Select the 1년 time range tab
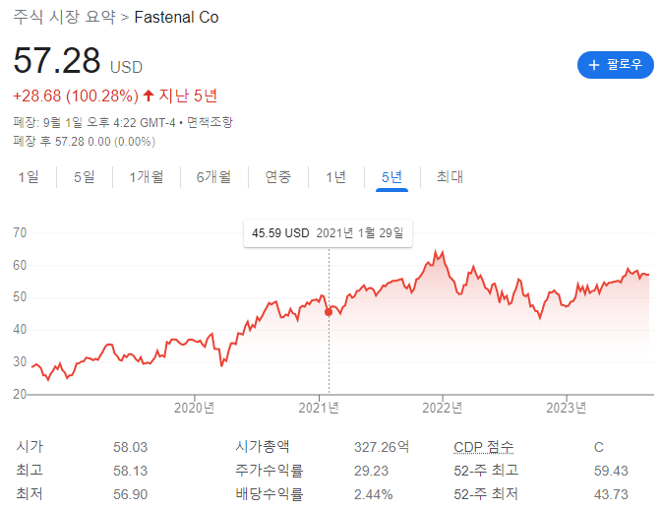Image resolution: width=662 pixels, height=510 pixels. [x=335, y=176]
